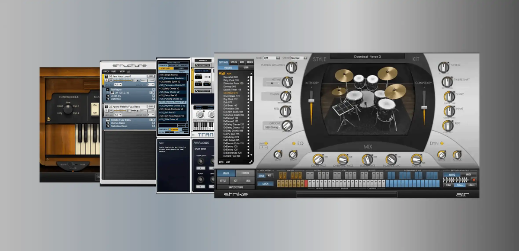The image size is (519, 251).
Task: Open the wrench settings icon below preset list
Action: click(x=250, y=162)
